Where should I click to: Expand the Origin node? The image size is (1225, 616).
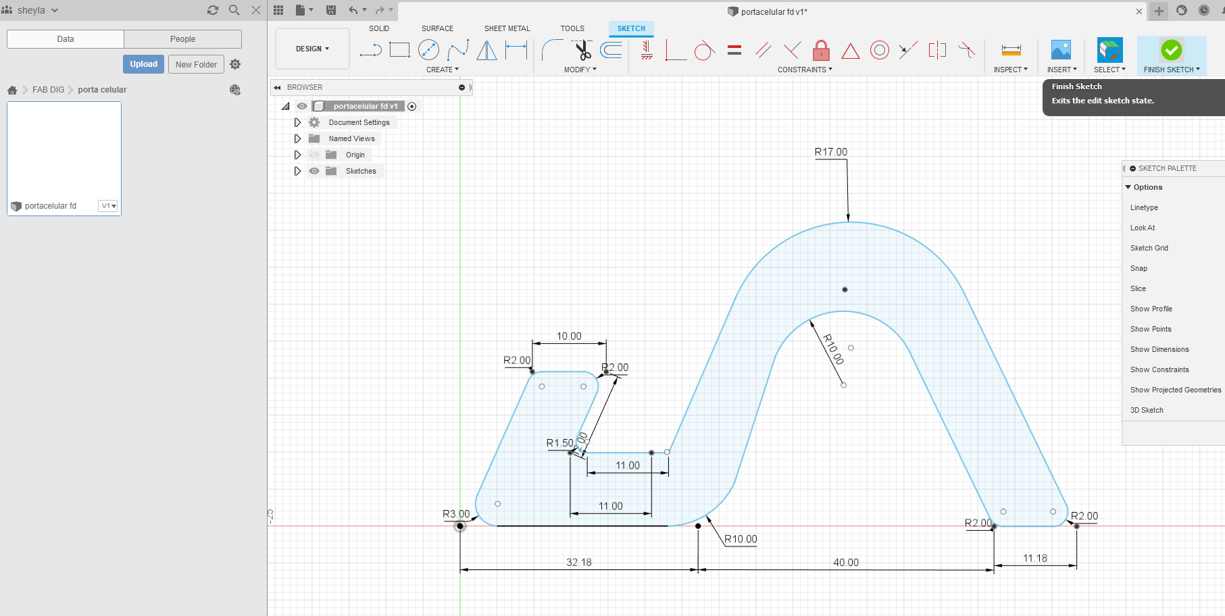[297, 155]
